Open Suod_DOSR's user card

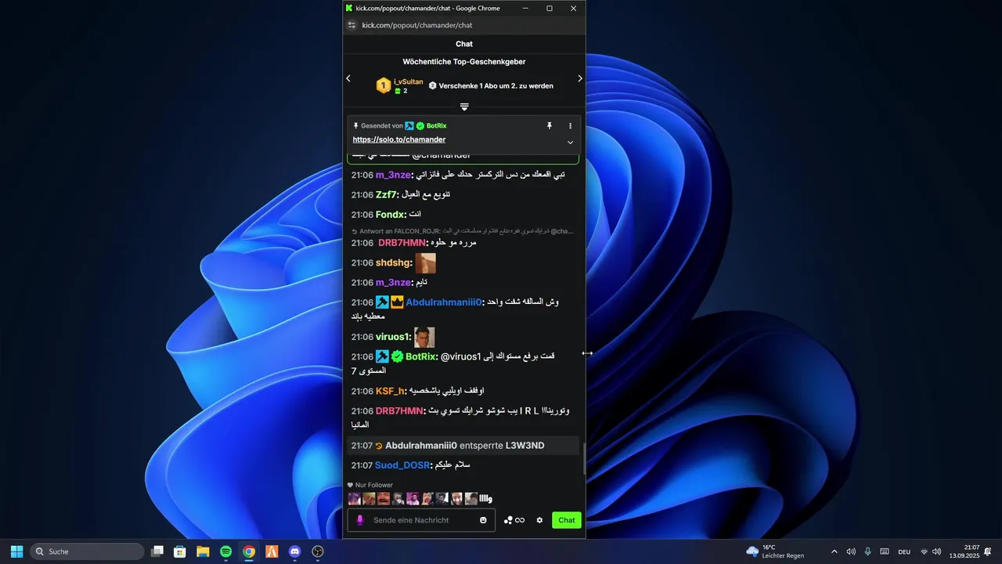click(402, 465)
